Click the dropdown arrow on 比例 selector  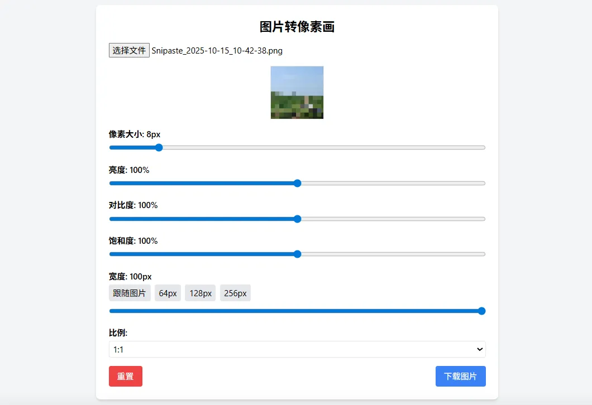coord(479,349)
